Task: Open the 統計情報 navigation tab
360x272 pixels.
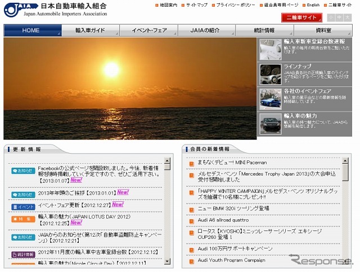Action: tap(264, 30)
